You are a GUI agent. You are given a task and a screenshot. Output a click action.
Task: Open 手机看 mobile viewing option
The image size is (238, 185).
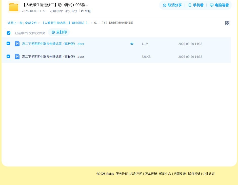point(196,5)
